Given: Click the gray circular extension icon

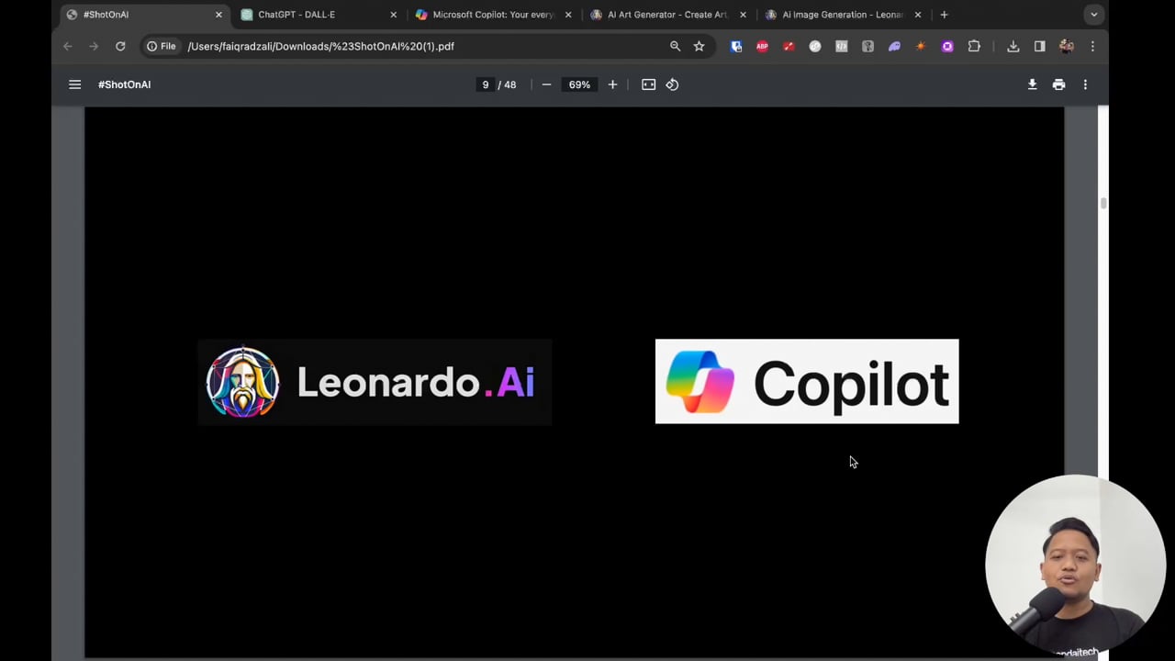Looking at the screenshot, I should point(814,46).
